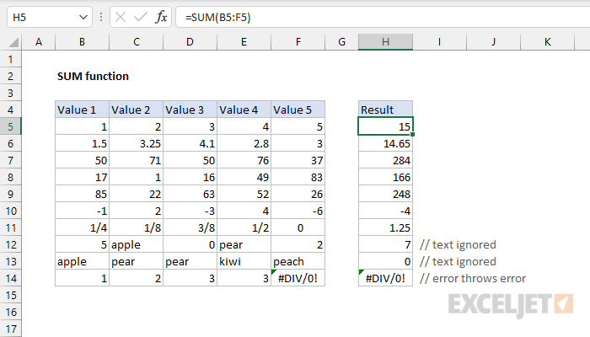The image size is (590, 337).
Task: Select column J header
Action: (493, 42)
